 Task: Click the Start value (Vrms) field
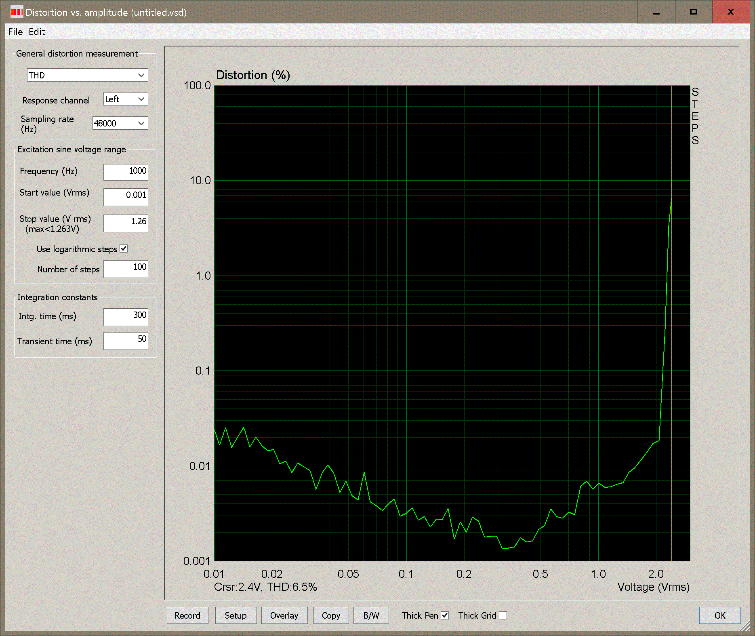click(126, 197)
